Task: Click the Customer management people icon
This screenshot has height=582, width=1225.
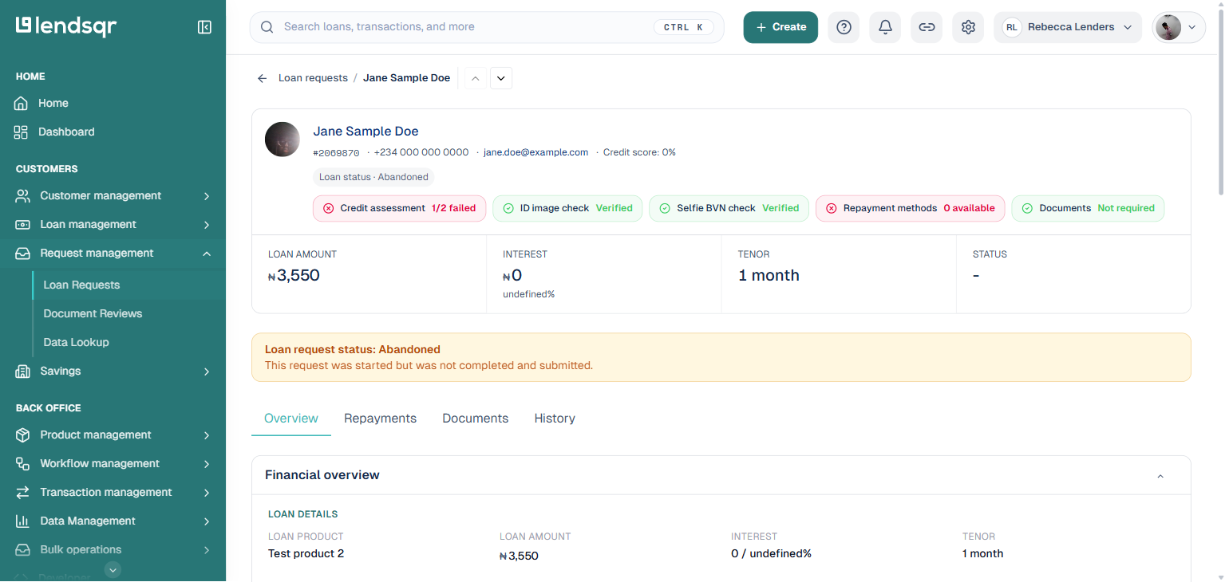Action: (x=23, y=196)
